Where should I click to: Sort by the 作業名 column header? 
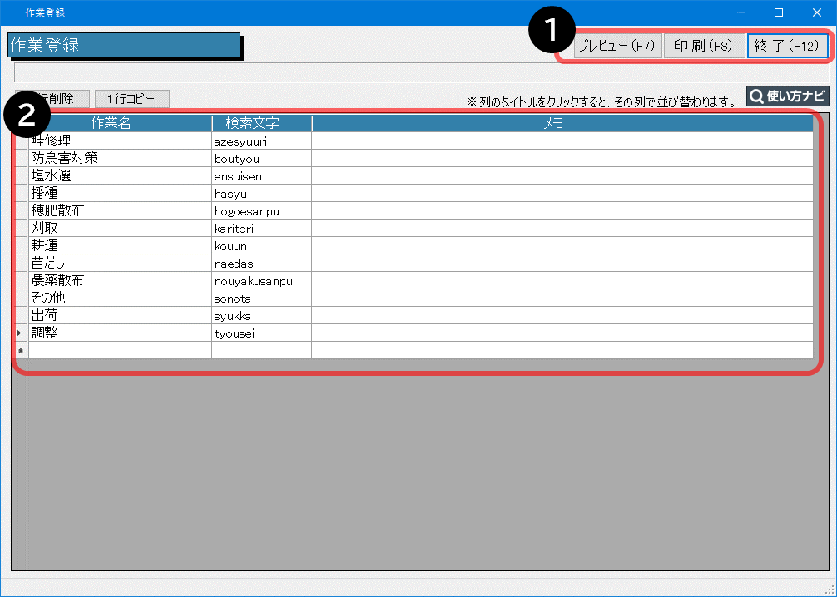click(x=120, y=123)
